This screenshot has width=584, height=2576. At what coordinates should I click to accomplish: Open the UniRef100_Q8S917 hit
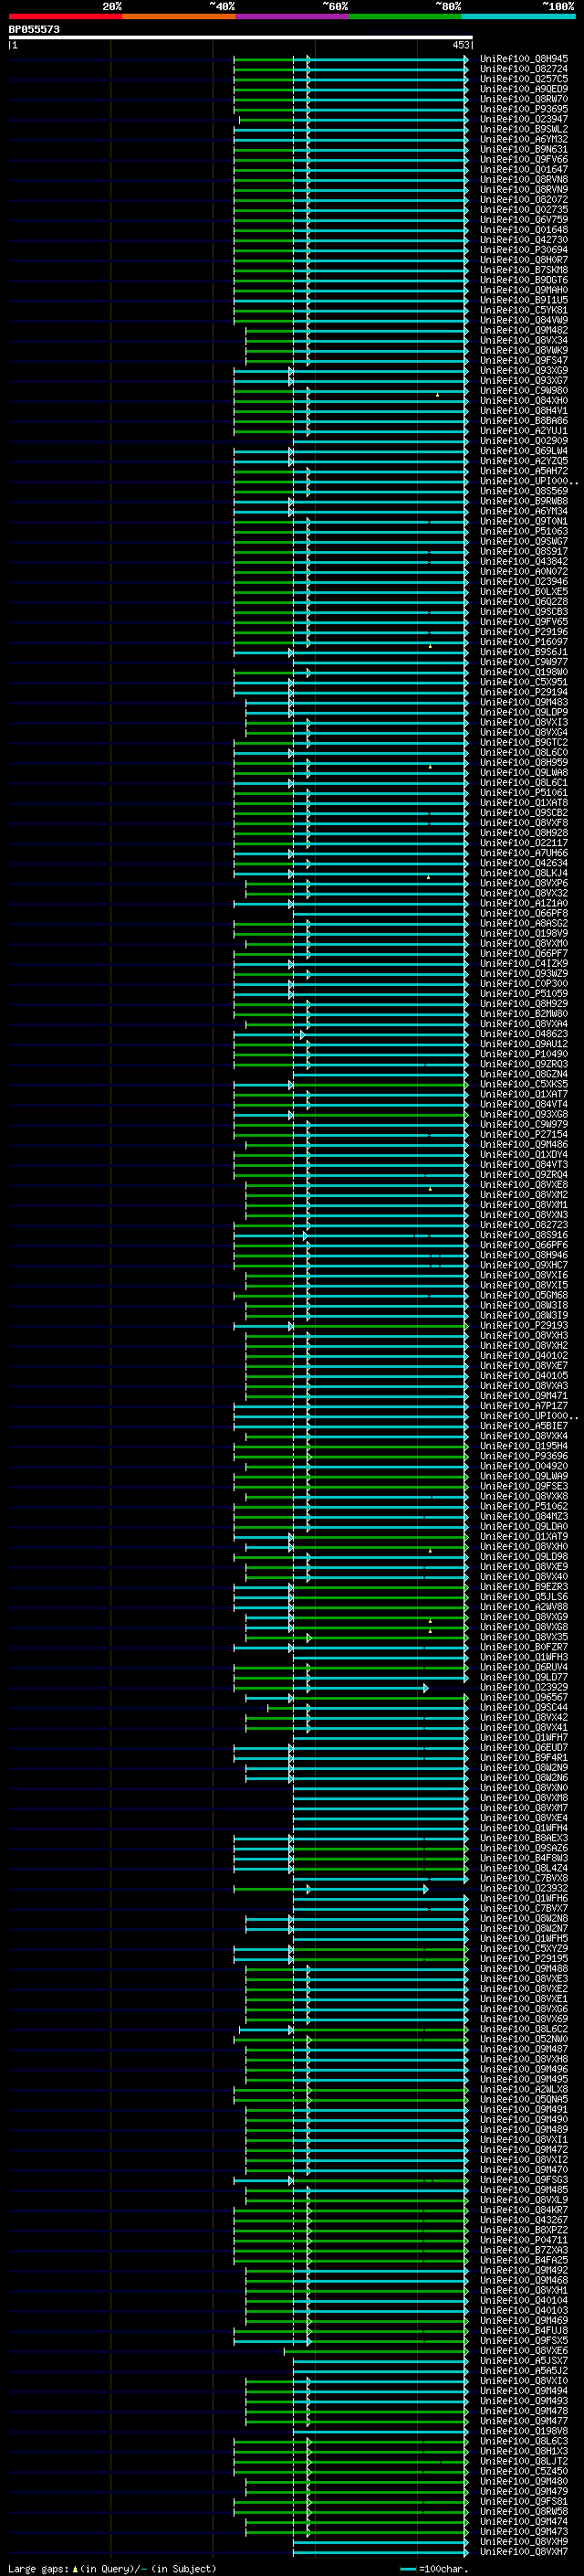tap(524, 551)
